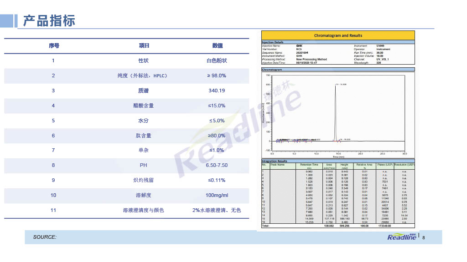Click page number 8 in the footer

pos(424,237)
